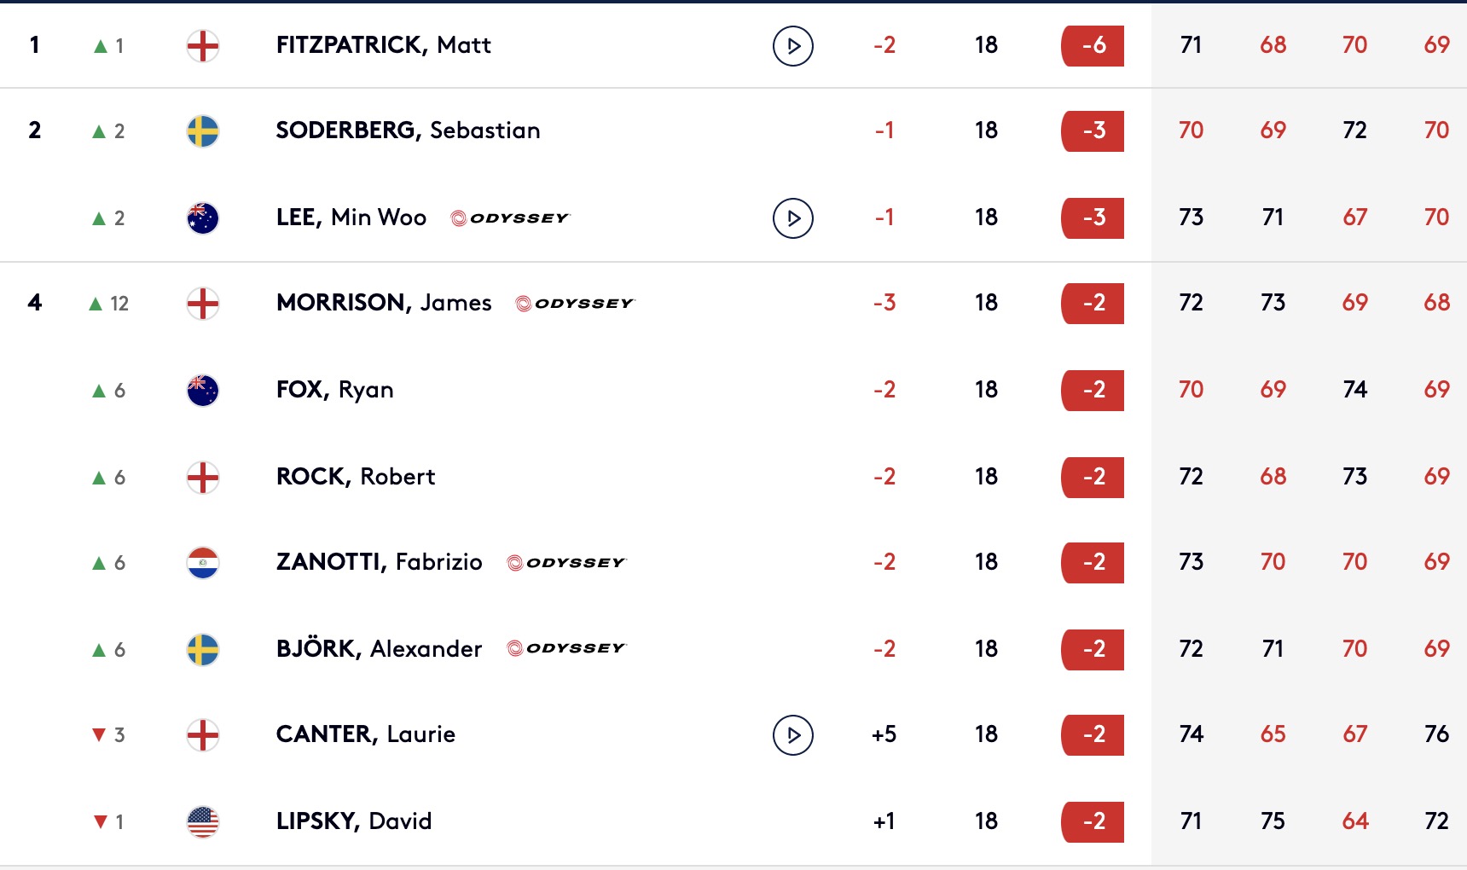Viewport: 1467px width, 870px height.
Task: Play Min Woo Lee's video highlights
Action: (x=793, y=218)
